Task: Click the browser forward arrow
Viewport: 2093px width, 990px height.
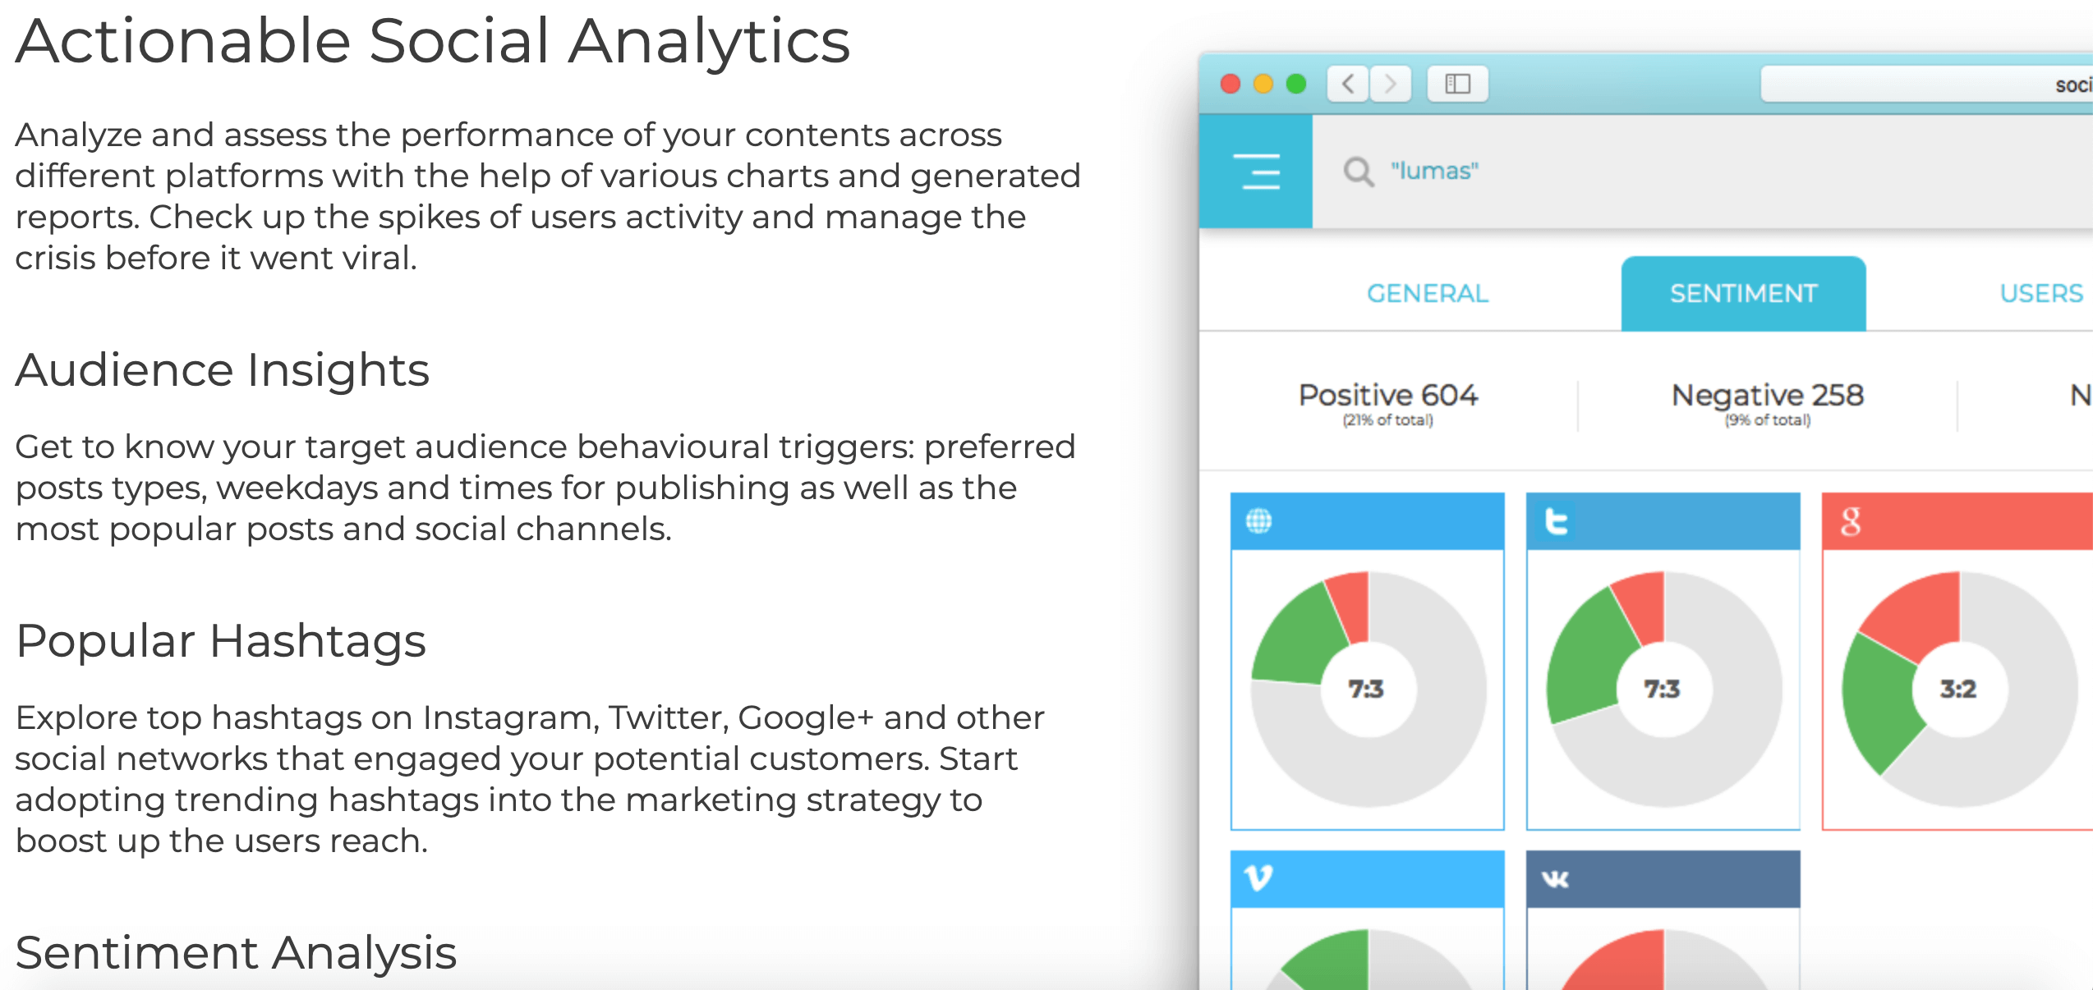Action: (x=1390, y=84)
